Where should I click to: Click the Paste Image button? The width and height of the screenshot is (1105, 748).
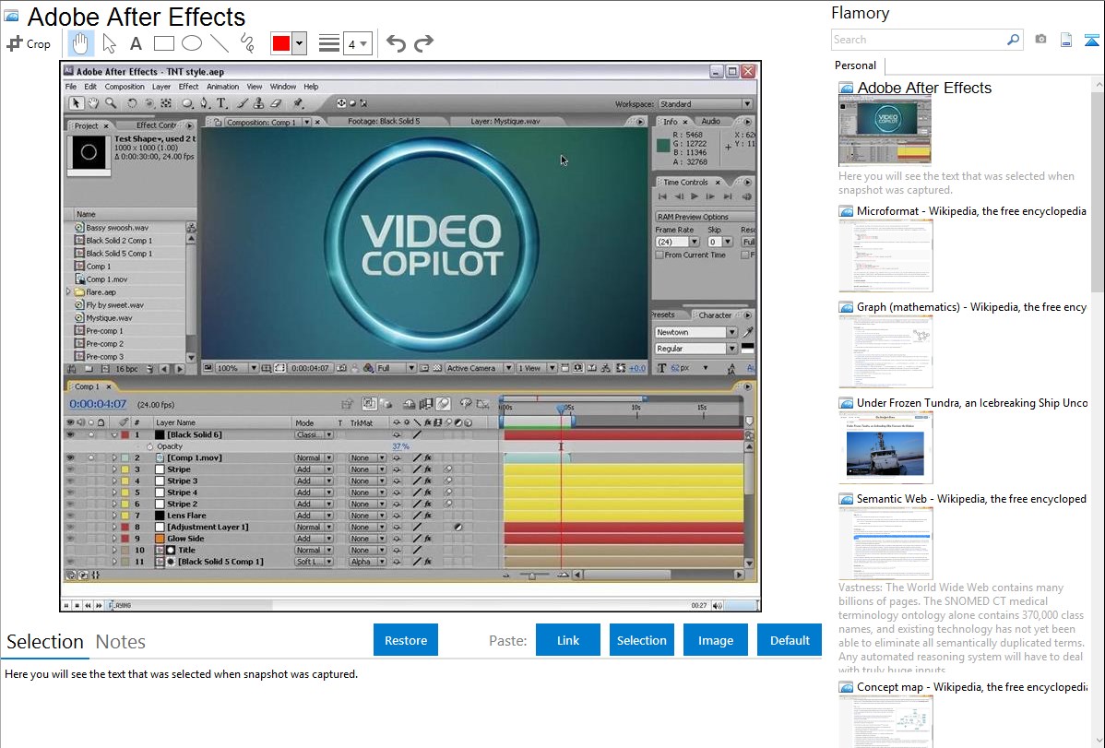coord(715,640)
